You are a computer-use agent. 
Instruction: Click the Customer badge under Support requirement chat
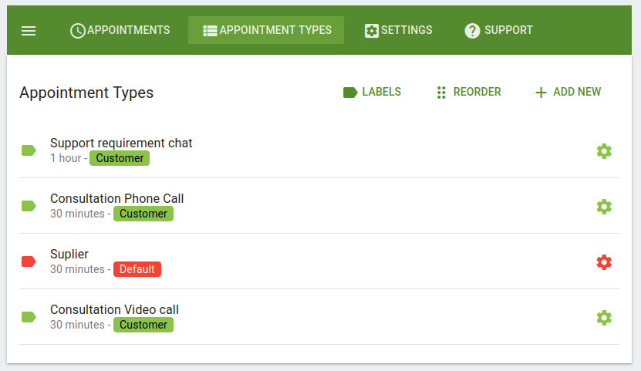tap(120, 158)
